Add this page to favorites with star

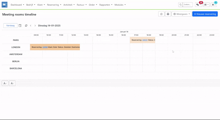pos(161,14)
